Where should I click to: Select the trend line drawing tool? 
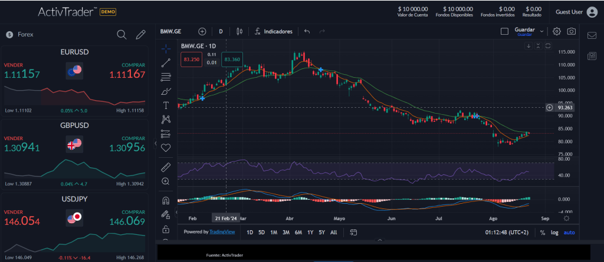(166, 62)
